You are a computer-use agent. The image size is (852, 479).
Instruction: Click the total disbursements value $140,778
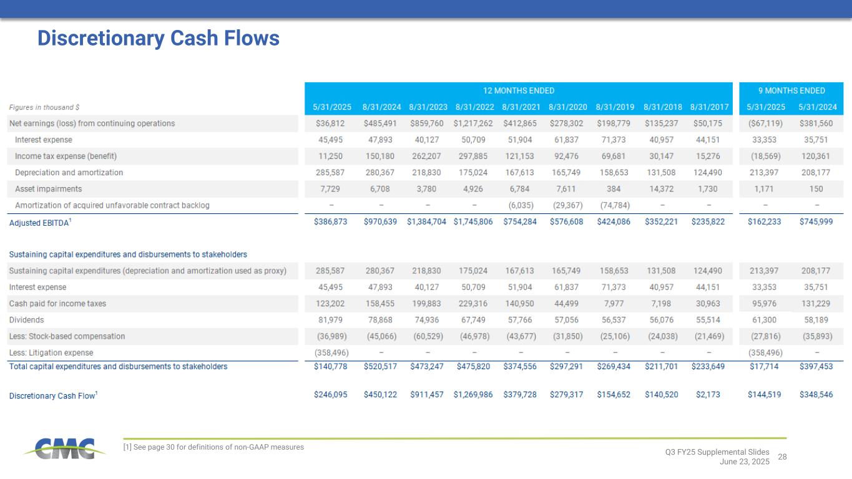click(331, 366)
